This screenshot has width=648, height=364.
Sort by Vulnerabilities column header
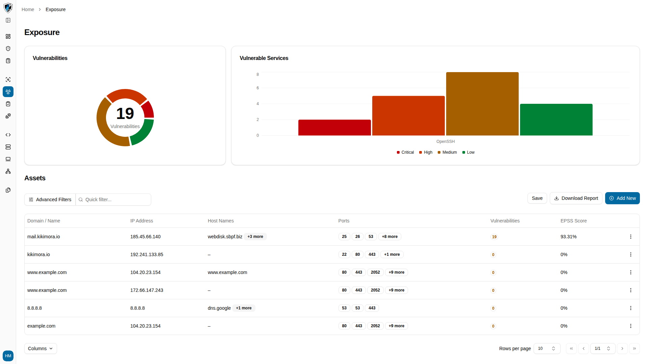coord(505,221)
